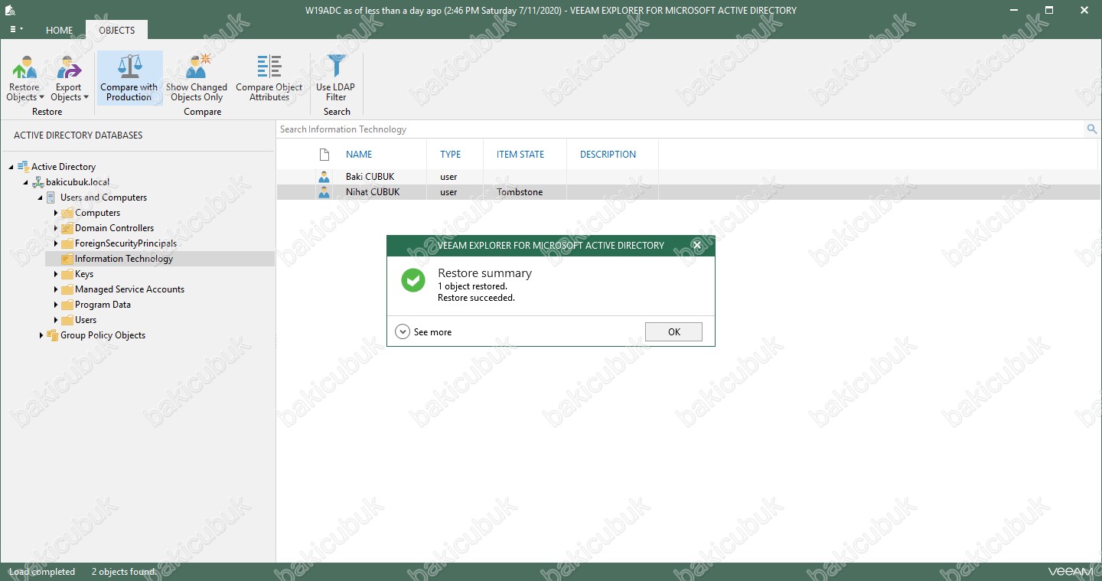Click OK in the Restore summary dialog

pos(673,331)
